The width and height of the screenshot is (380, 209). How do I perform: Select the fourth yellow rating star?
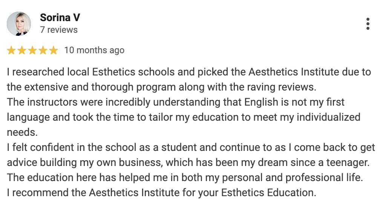[x=43, y=51]
